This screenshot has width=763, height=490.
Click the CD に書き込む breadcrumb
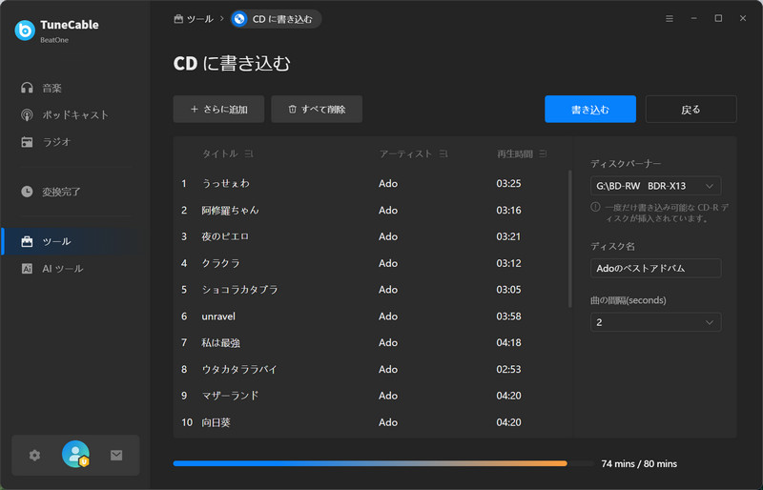click(276, 19)
